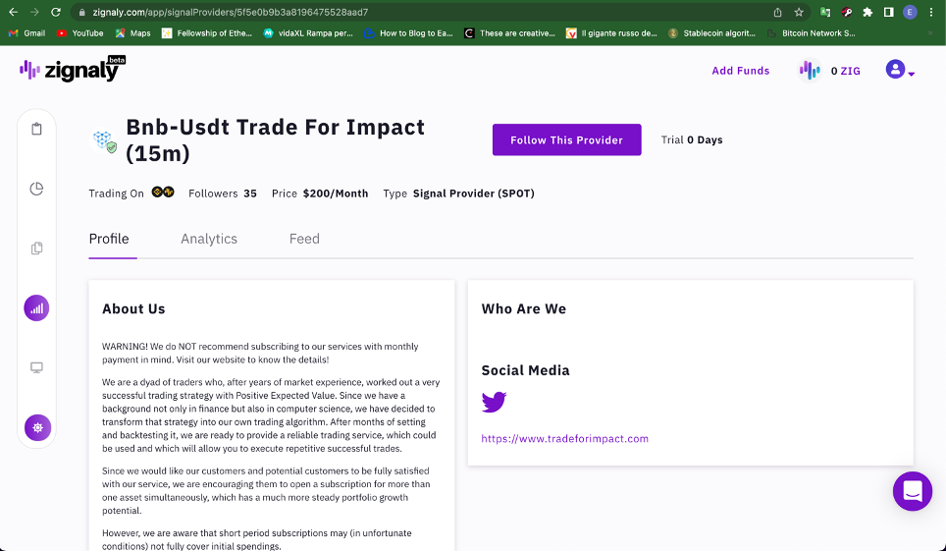946x552 pixels.
Task: Open the monitor screen sidebar icon
Action: tap(37, 367)
